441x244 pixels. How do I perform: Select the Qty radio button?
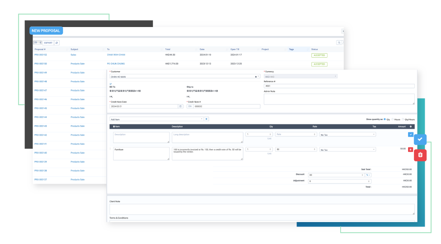coord(385,119)
